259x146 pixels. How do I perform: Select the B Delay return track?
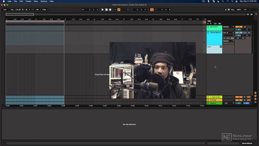click(x=214, y=100)
